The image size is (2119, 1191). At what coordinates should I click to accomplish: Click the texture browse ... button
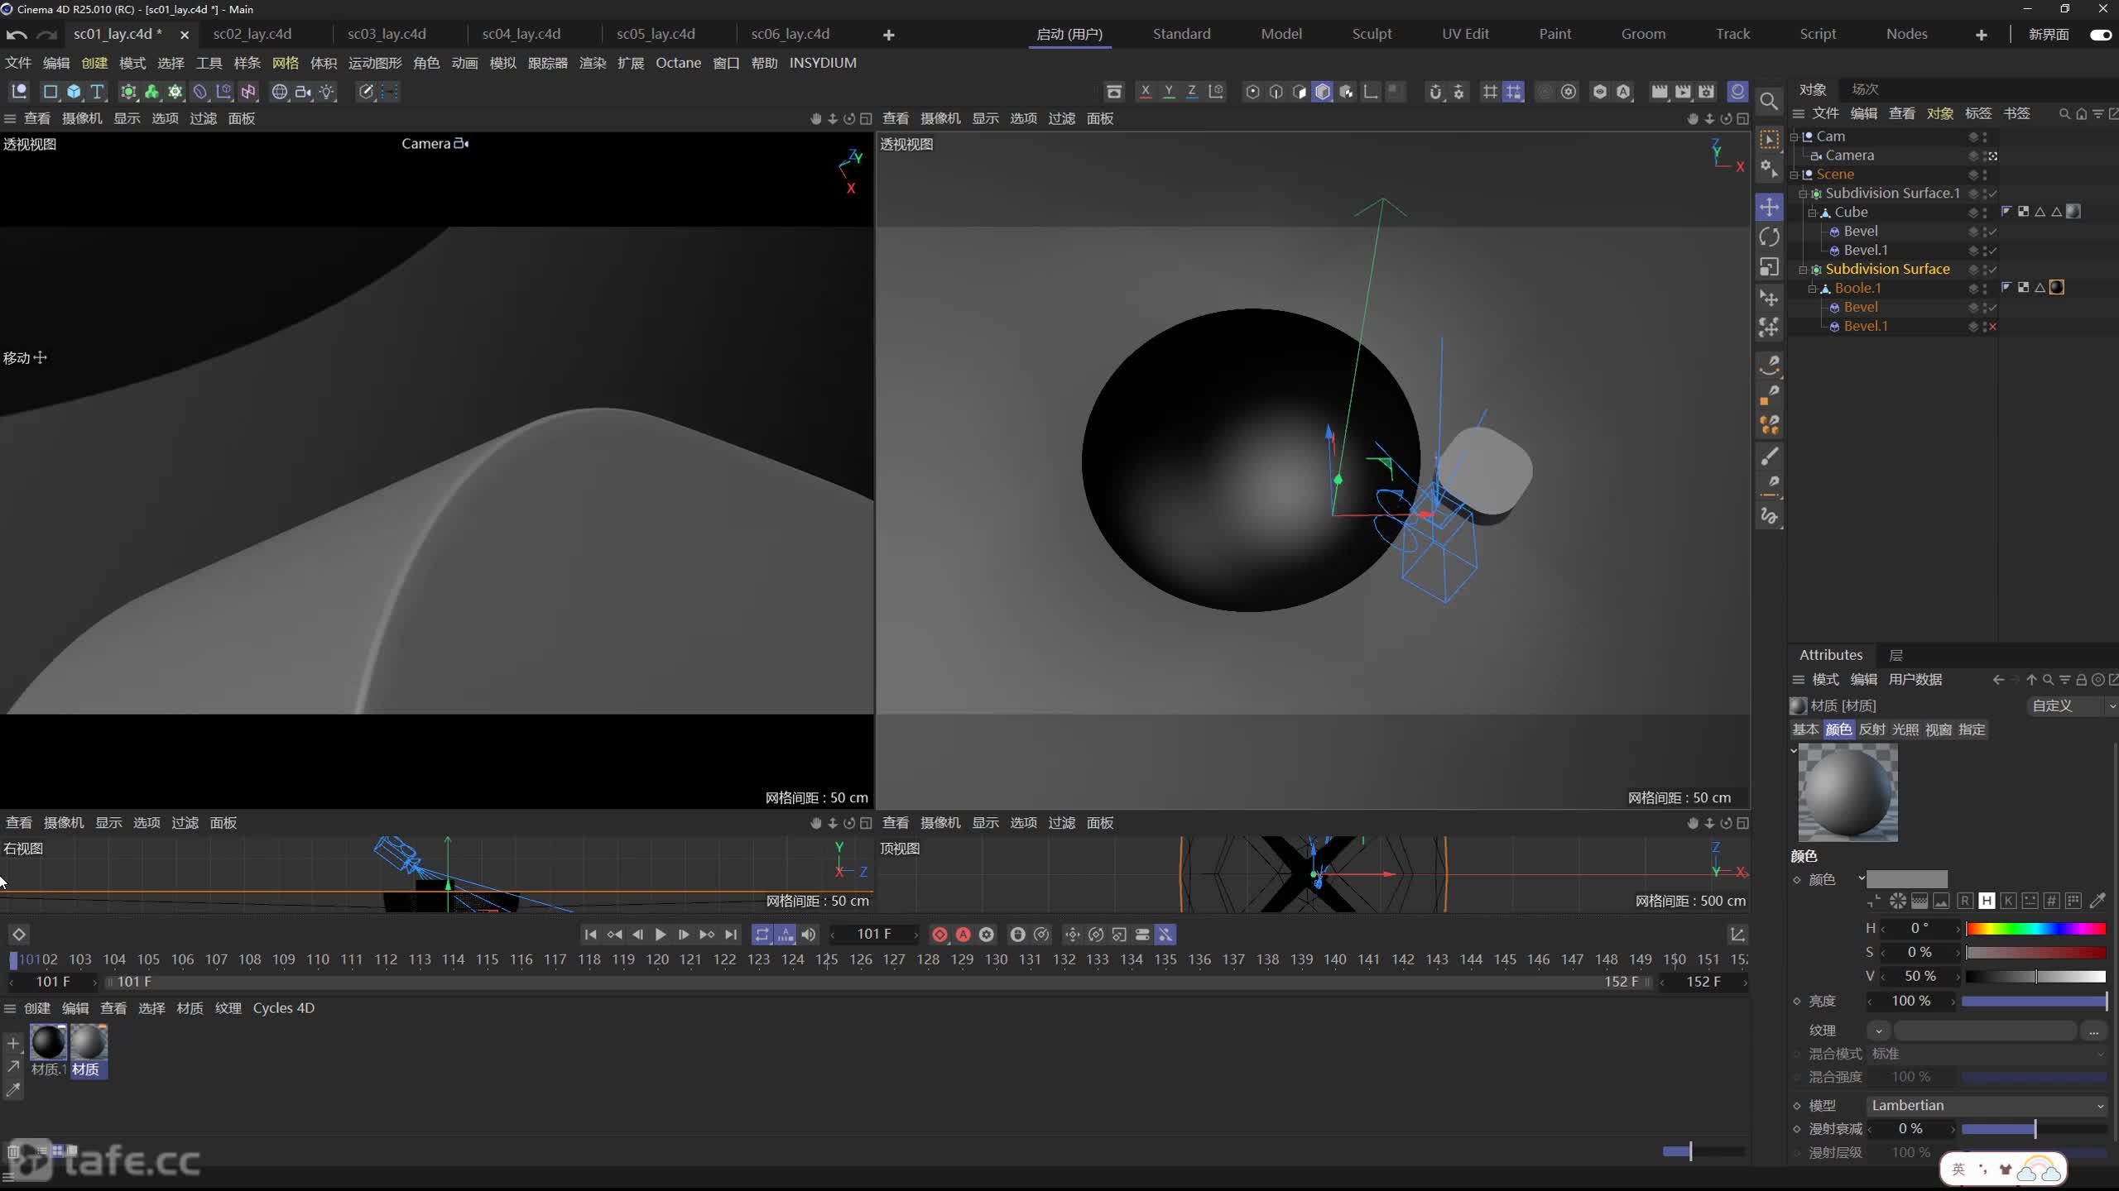(2093, 1031)
